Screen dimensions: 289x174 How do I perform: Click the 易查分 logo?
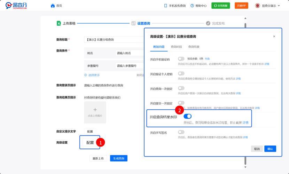click(x=16, y=6)
